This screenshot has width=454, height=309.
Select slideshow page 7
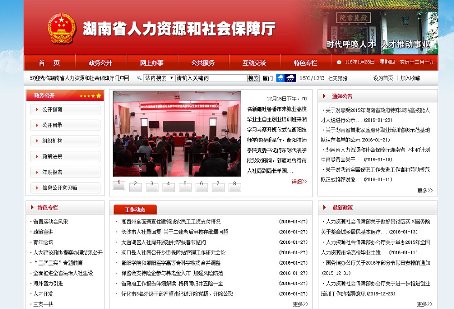[x=218, y=186]
